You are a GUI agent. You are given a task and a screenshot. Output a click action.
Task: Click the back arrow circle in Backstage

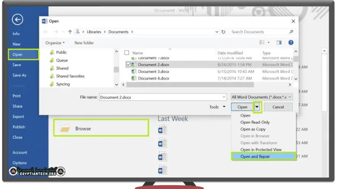[17, 19]
